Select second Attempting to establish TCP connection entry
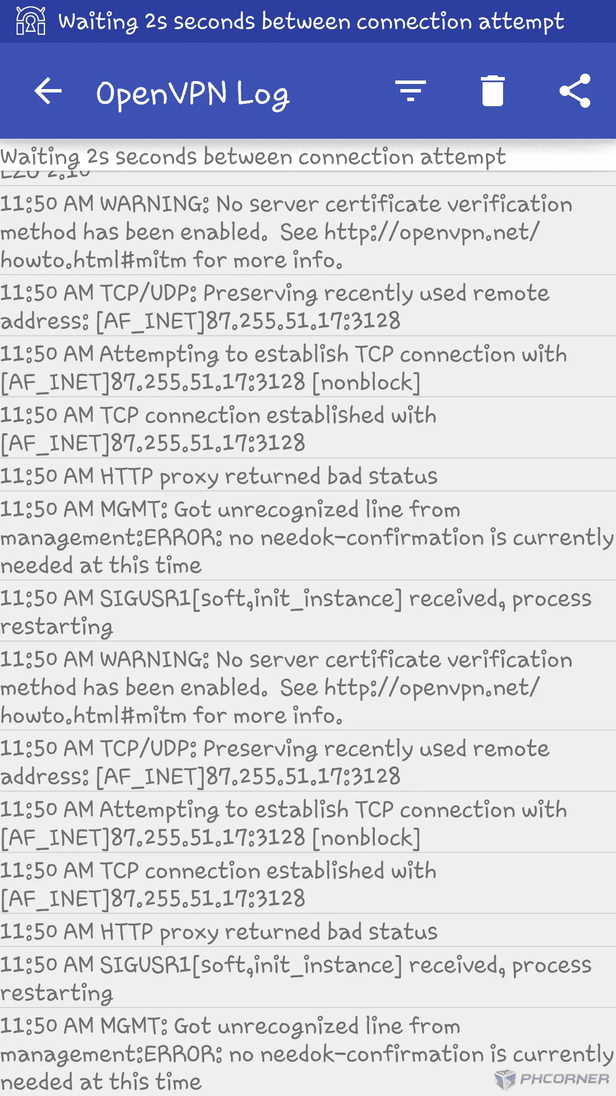 click(308, 823)
